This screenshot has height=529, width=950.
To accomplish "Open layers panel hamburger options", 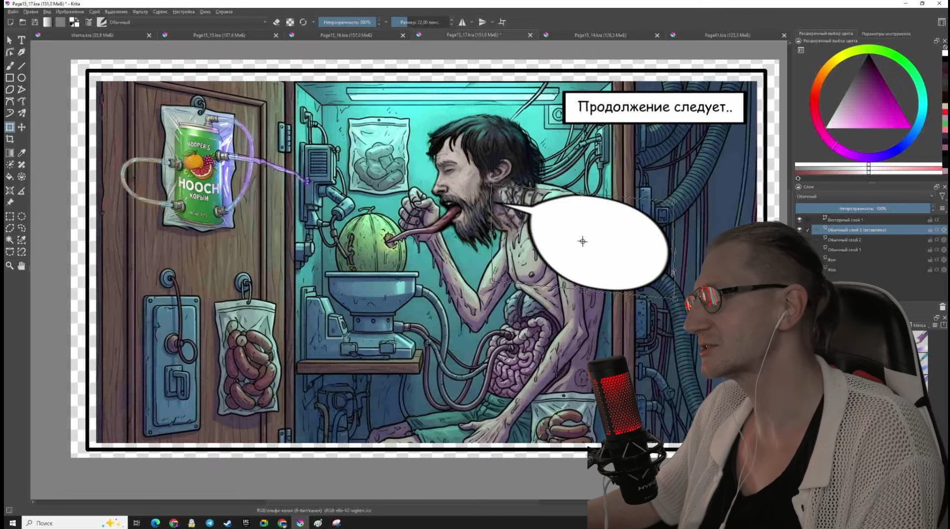I will tap(942, 209).
